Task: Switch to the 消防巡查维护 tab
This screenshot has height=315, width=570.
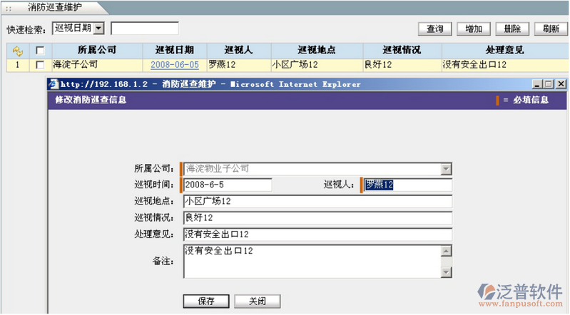Action: [x=54, y=7]
